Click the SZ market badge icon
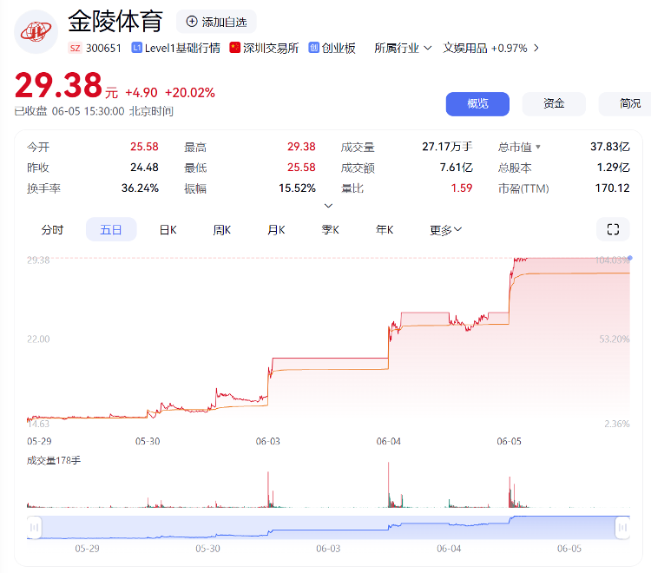This screenshot has width=651, height=573. pyautogui.click(x=76, y=48)
